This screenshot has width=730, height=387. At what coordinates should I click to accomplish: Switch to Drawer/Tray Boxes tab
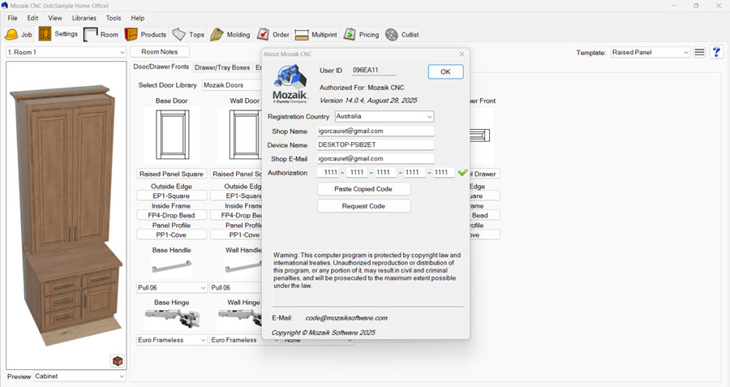click(x=222, y=67)
